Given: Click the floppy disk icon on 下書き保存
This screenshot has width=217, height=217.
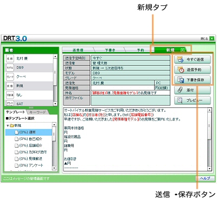Looking at the screenshot, I should (x=181, y=80).
